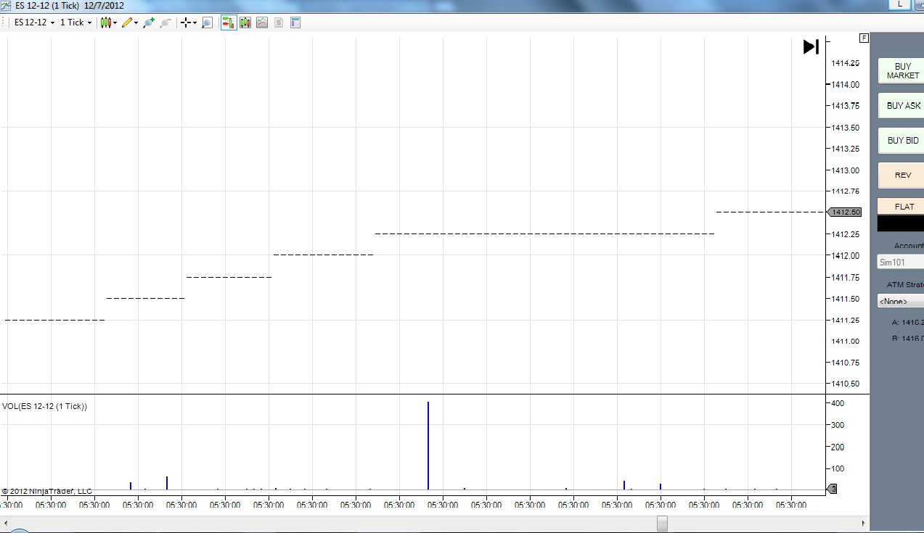
Task: Open the indicators icon
Action: (x=262, y=22)
